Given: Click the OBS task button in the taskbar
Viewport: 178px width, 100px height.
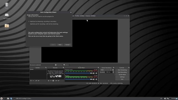Looking at the screenshot, I should point(23,99).
